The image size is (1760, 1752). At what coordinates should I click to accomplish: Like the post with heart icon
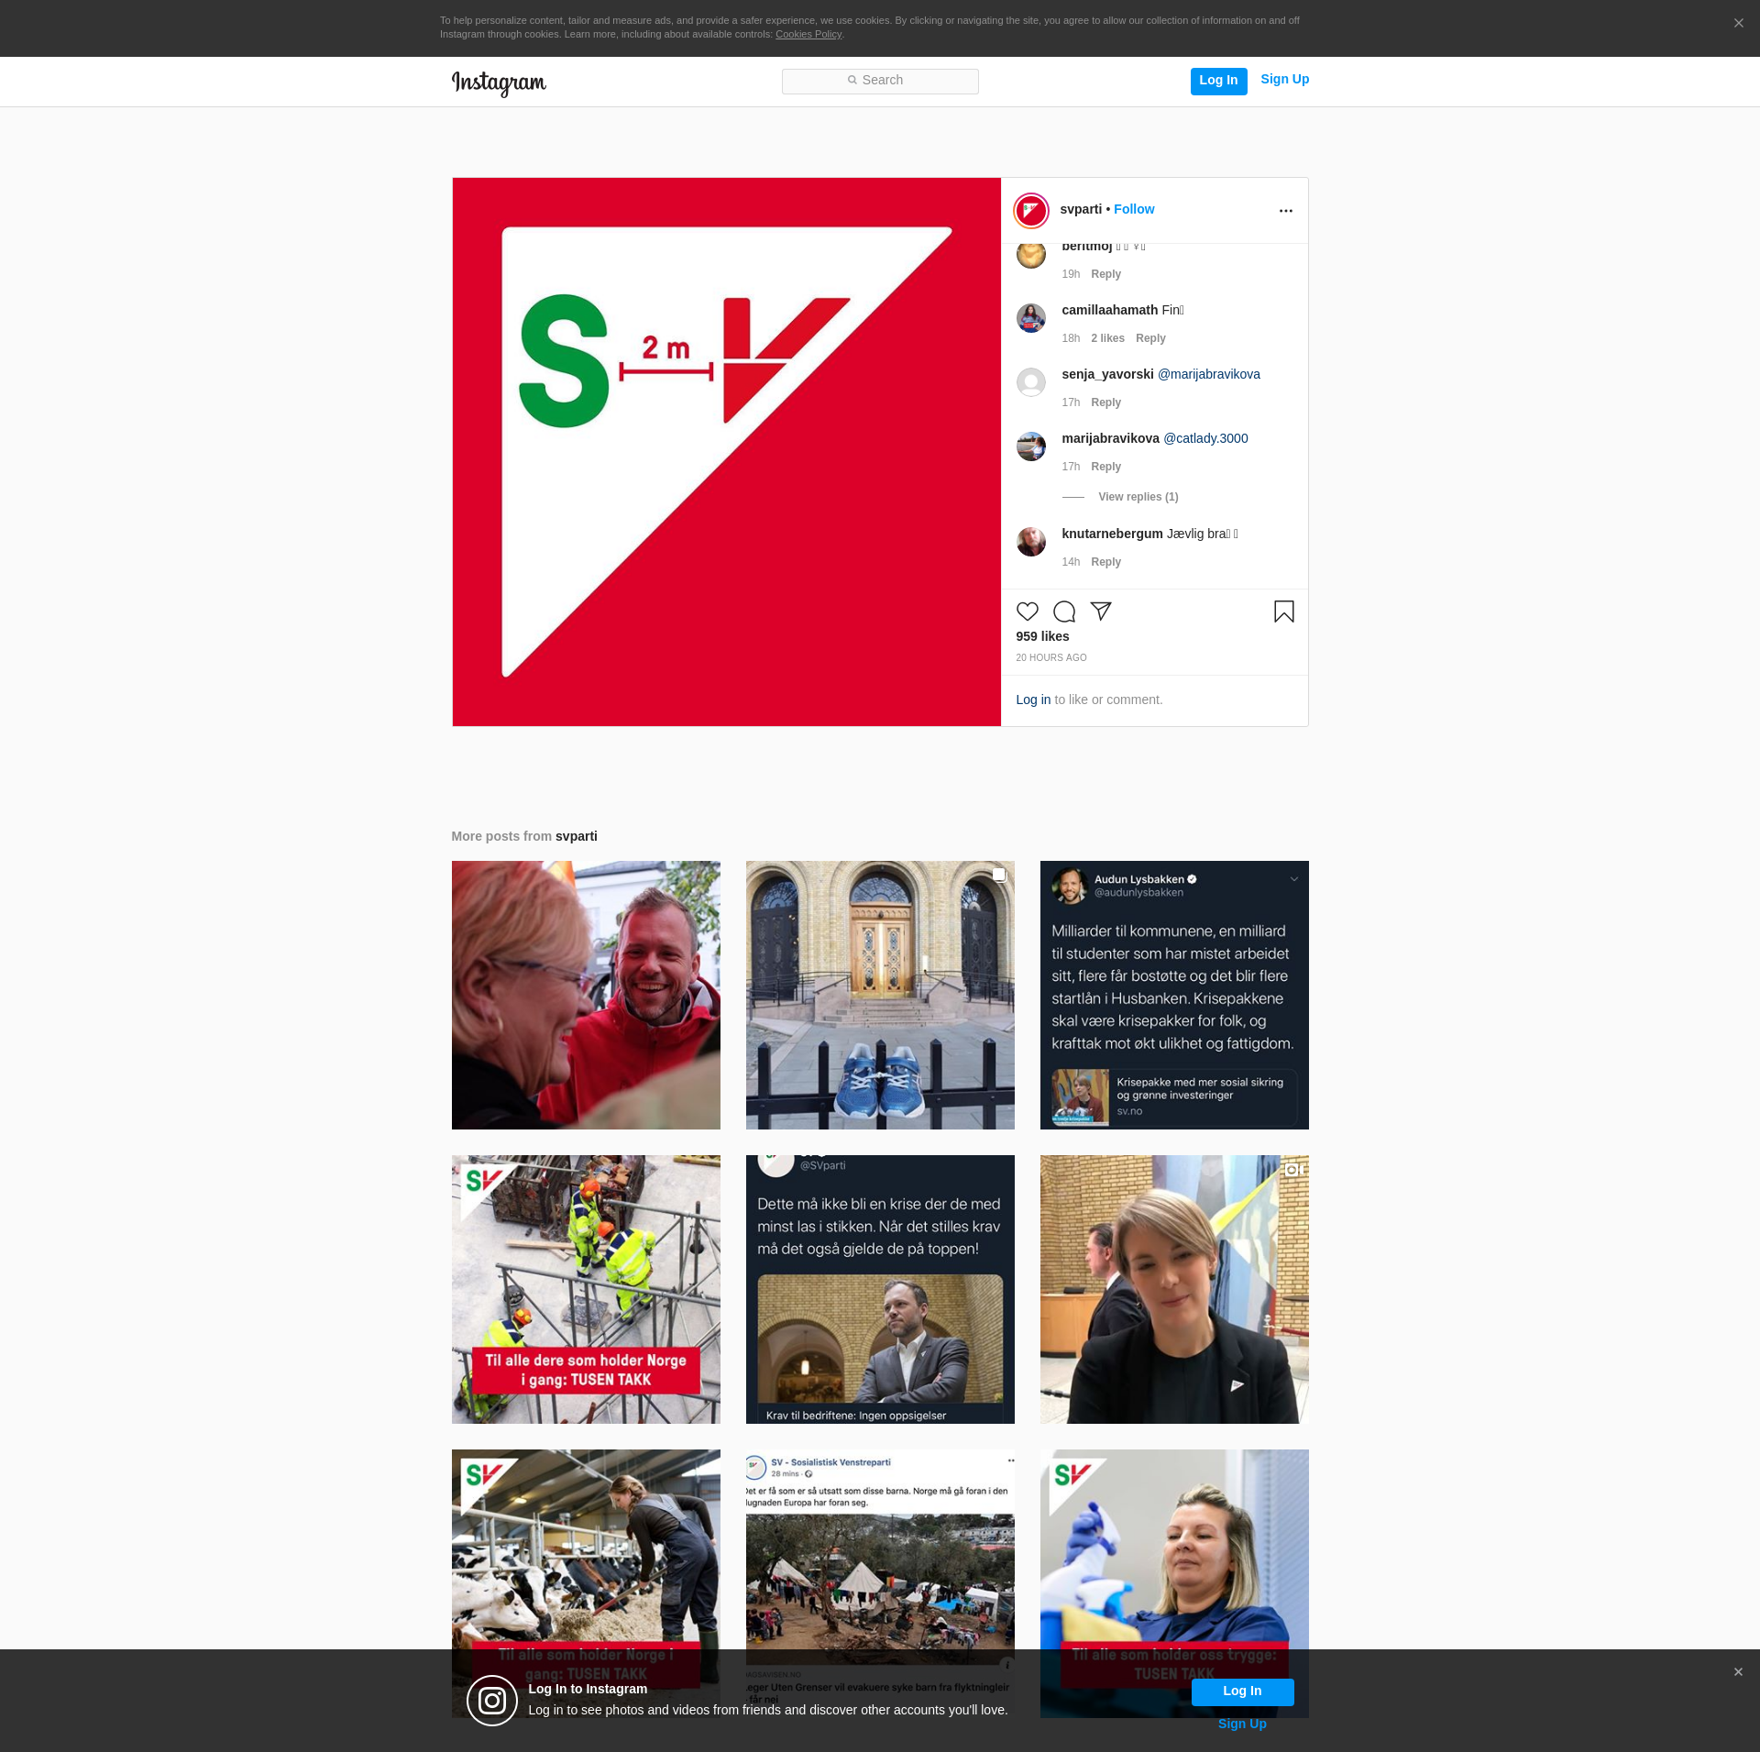pyautogui.click(x=1028, y=612)
